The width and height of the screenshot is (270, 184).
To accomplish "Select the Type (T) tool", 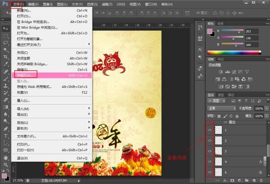I will click(6, 135).
